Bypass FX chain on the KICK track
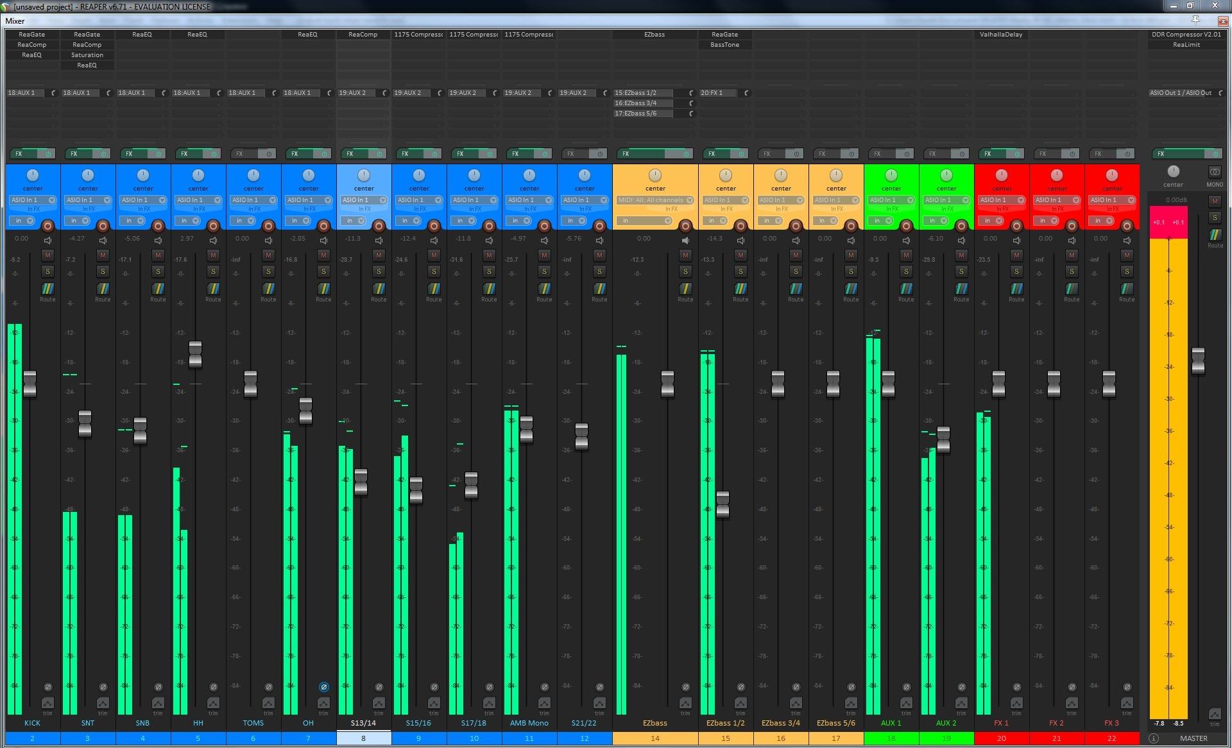Screen dimensions: 1232x748 click(48, 154)
